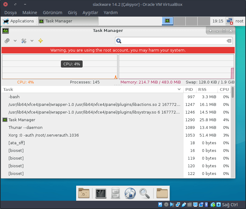Screen dimensions: 246x209
Task: Select the -bash process row
Action: pos(116,97)
